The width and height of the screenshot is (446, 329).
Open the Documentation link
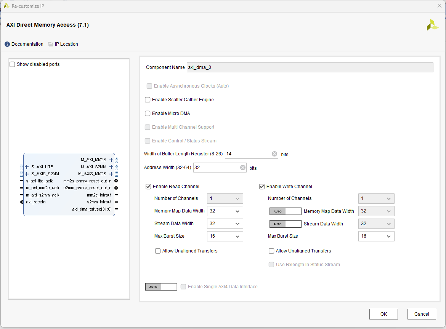click(27, 44)
